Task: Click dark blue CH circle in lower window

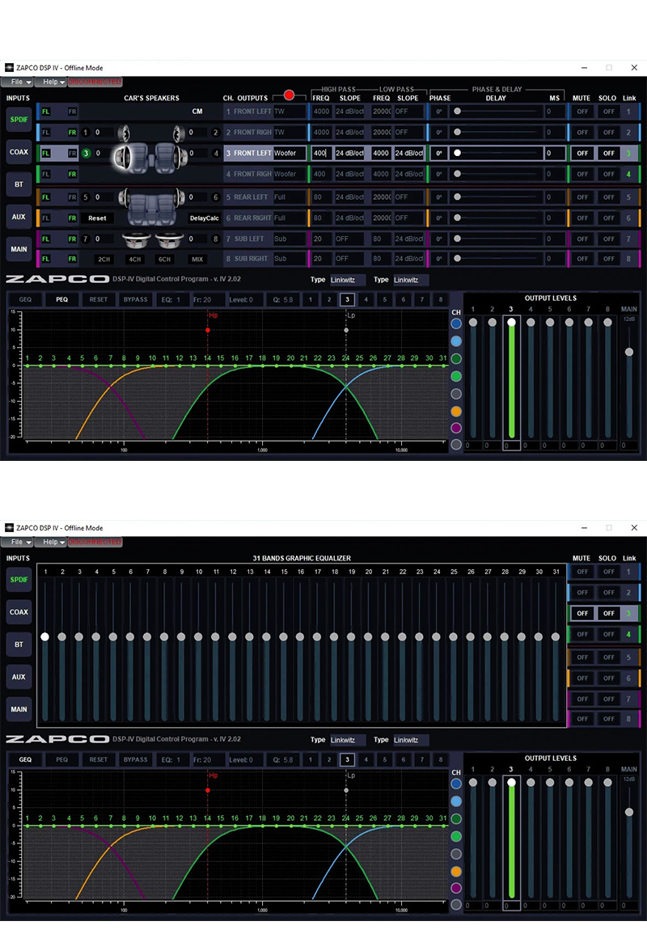Action: click(x=456, y=784)
